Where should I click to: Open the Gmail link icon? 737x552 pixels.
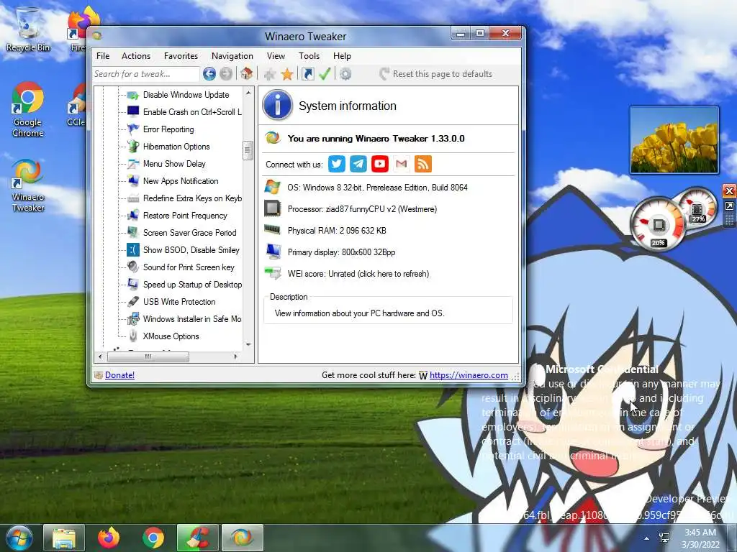pyautogui.click(x=402, y=164)
